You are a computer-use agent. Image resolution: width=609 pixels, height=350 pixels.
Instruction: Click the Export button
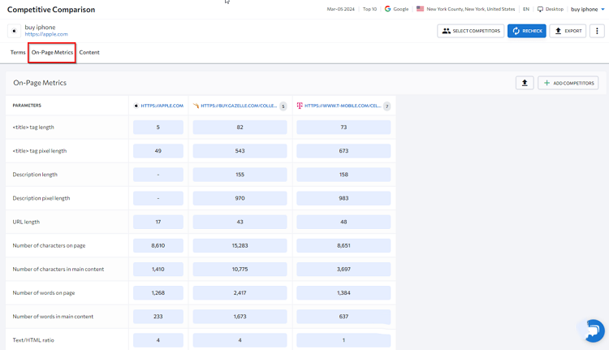pos(568,31)
